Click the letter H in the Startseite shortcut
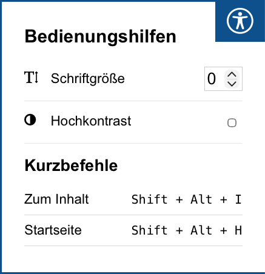 pyautogui.click(x=238, y=230)
